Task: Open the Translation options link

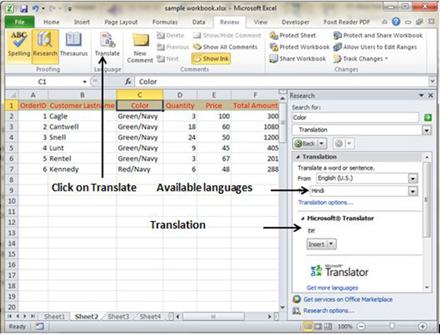Action: tap(325, 202)
